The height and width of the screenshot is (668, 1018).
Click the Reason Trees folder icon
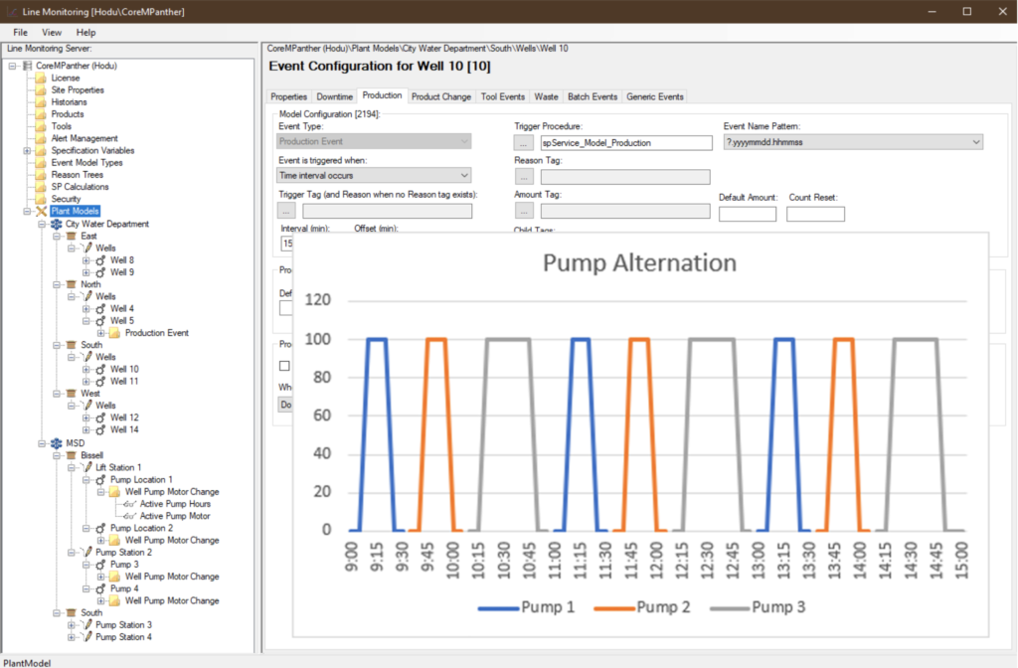click(x=41, y=175)
